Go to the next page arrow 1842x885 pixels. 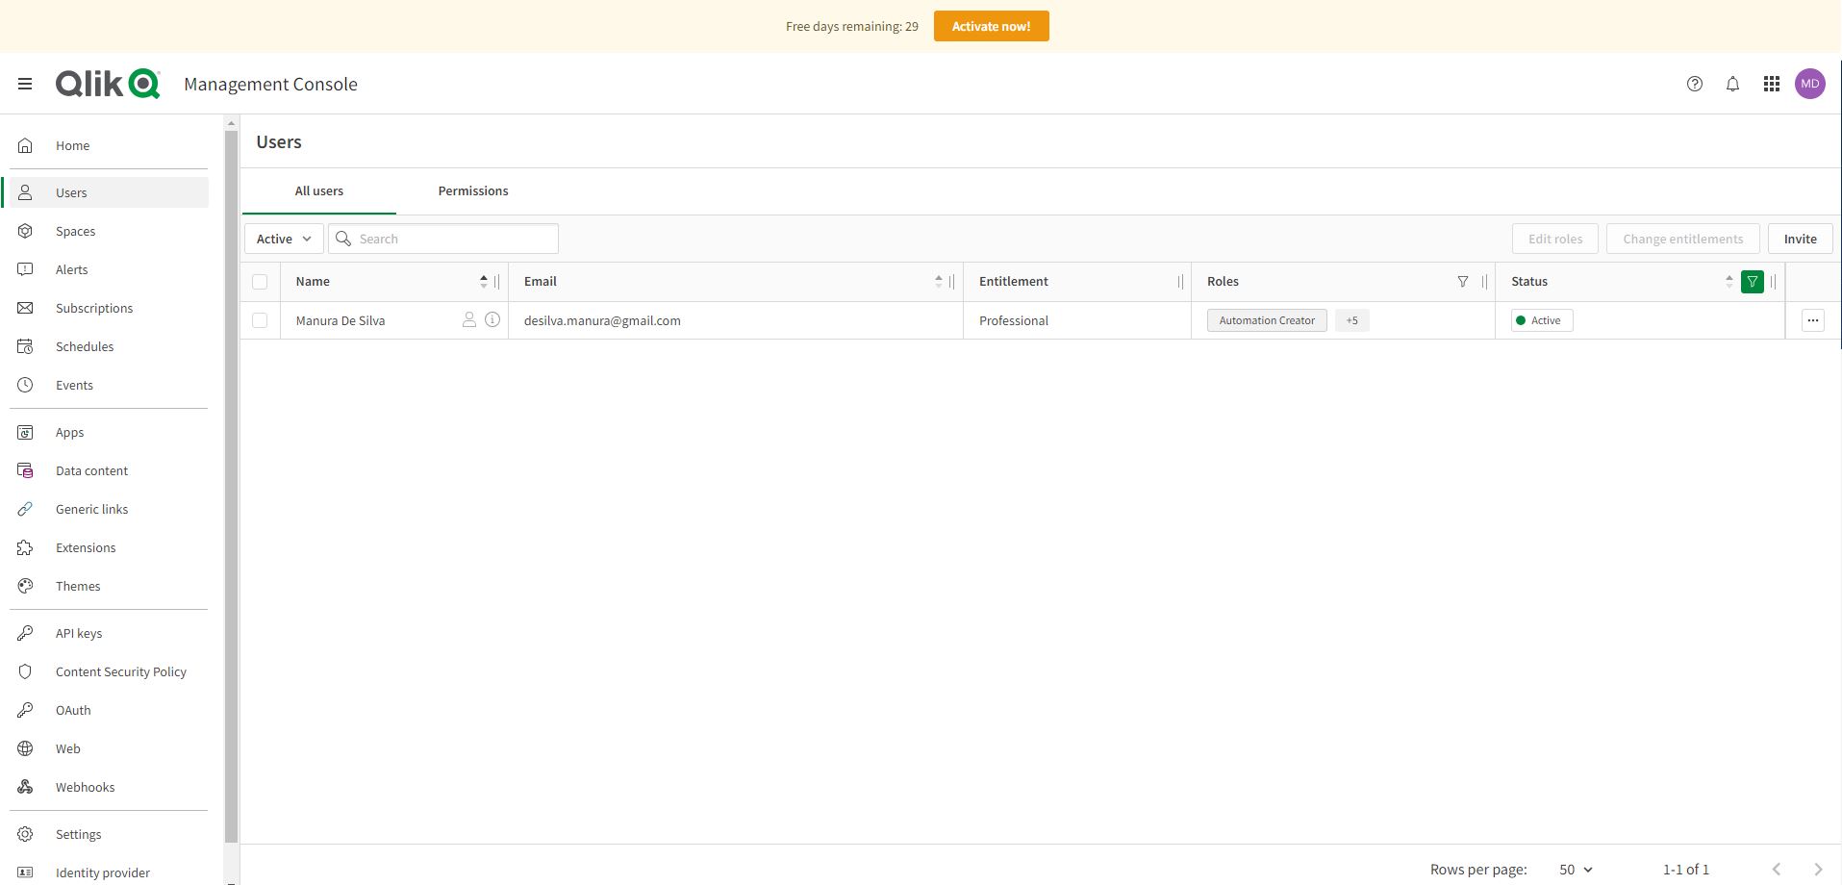(x=1818, y=870)
